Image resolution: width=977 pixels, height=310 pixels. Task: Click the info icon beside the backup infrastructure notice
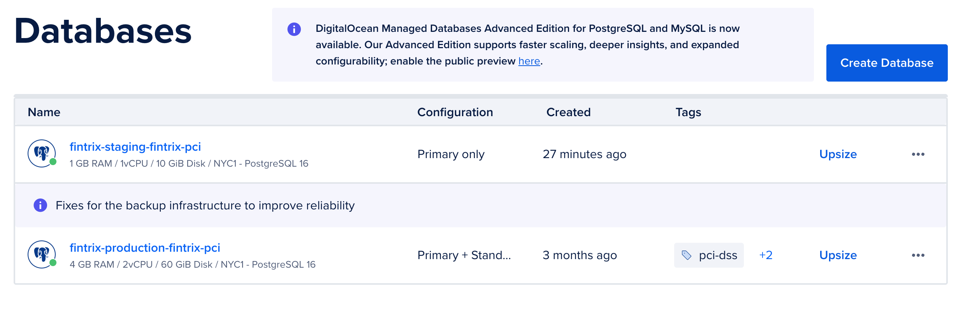pyautogui.click(x=40, y=205)
